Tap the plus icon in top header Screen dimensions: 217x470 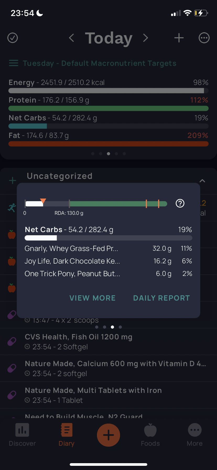coord(179,38)
